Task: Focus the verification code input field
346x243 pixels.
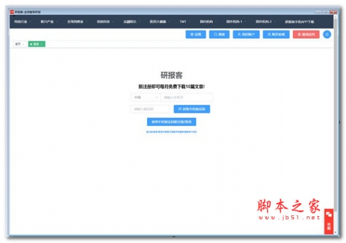Action: tap(150, 109)
